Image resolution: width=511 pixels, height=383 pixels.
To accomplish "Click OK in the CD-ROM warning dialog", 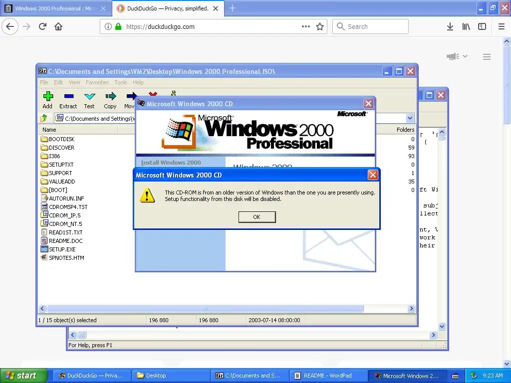I will [257, 217].
